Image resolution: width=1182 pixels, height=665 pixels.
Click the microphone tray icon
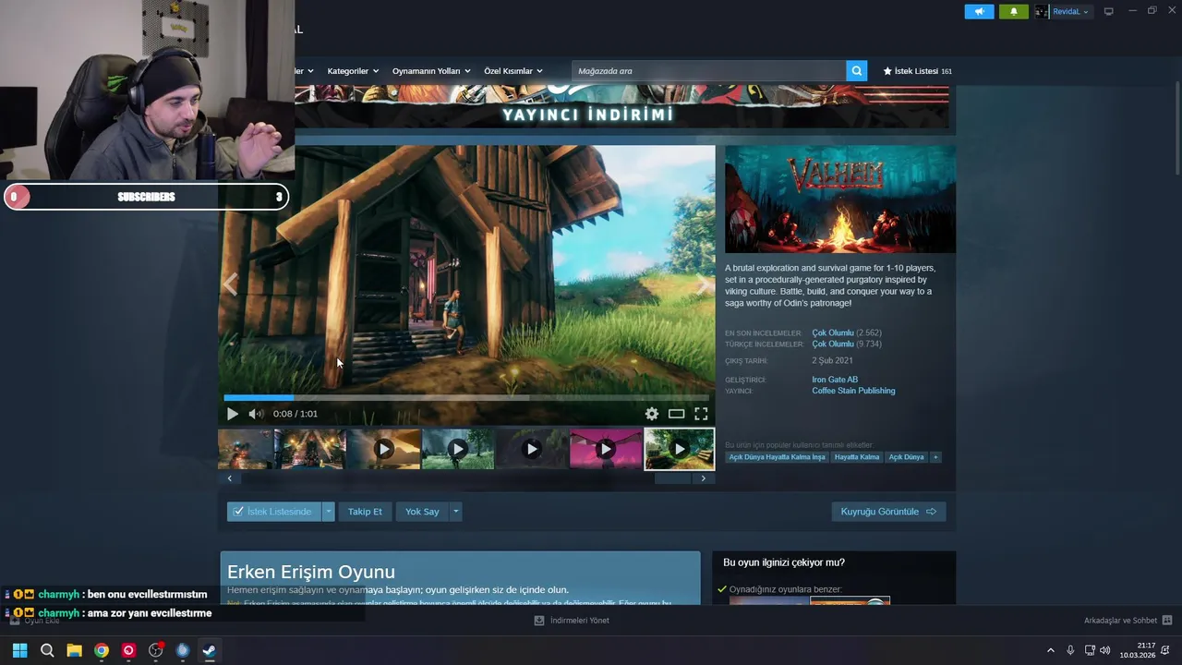1070,650
